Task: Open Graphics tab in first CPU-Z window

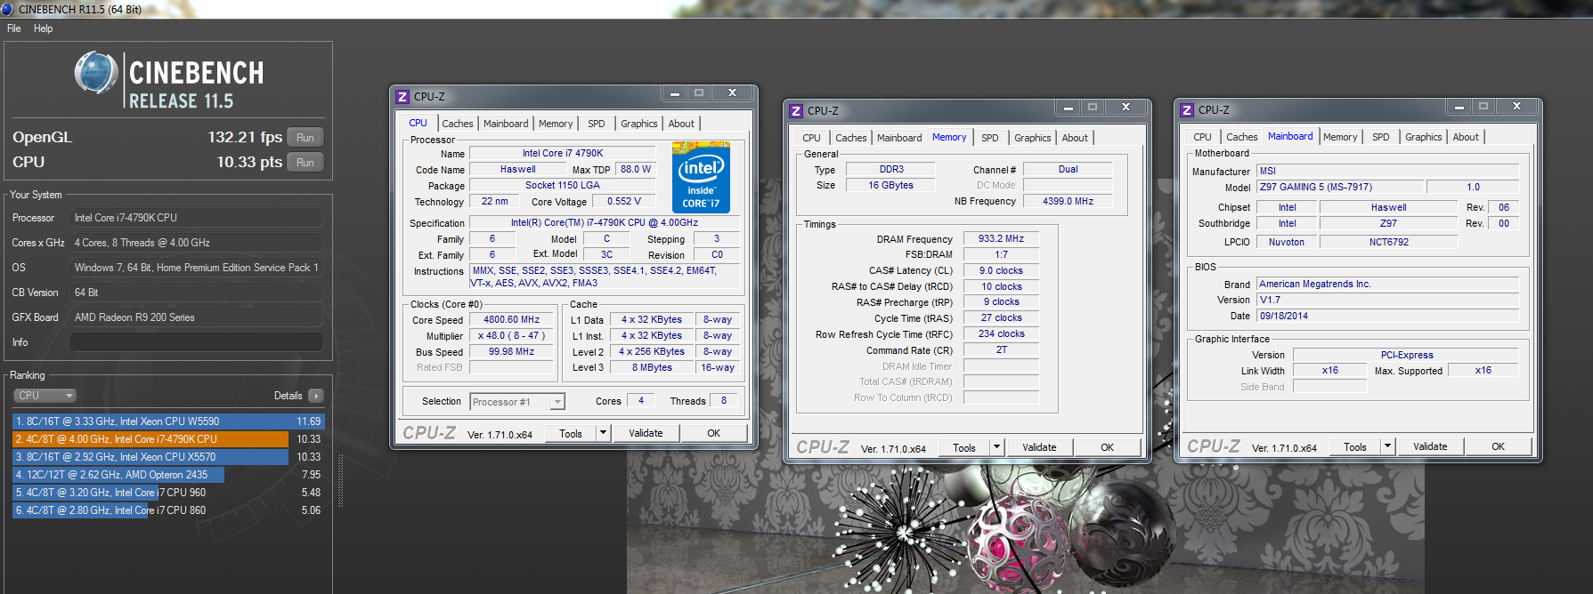Action: [639, 124]
